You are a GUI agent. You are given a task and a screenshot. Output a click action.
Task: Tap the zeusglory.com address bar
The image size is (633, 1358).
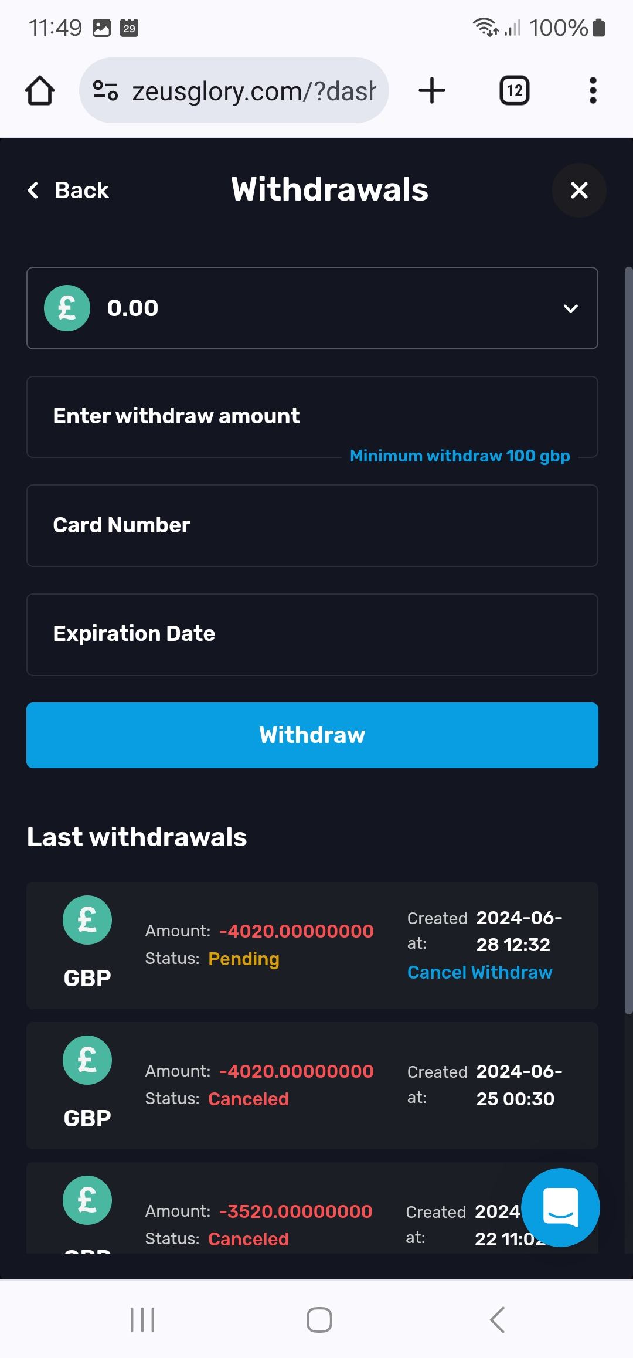tap(252, 91)
